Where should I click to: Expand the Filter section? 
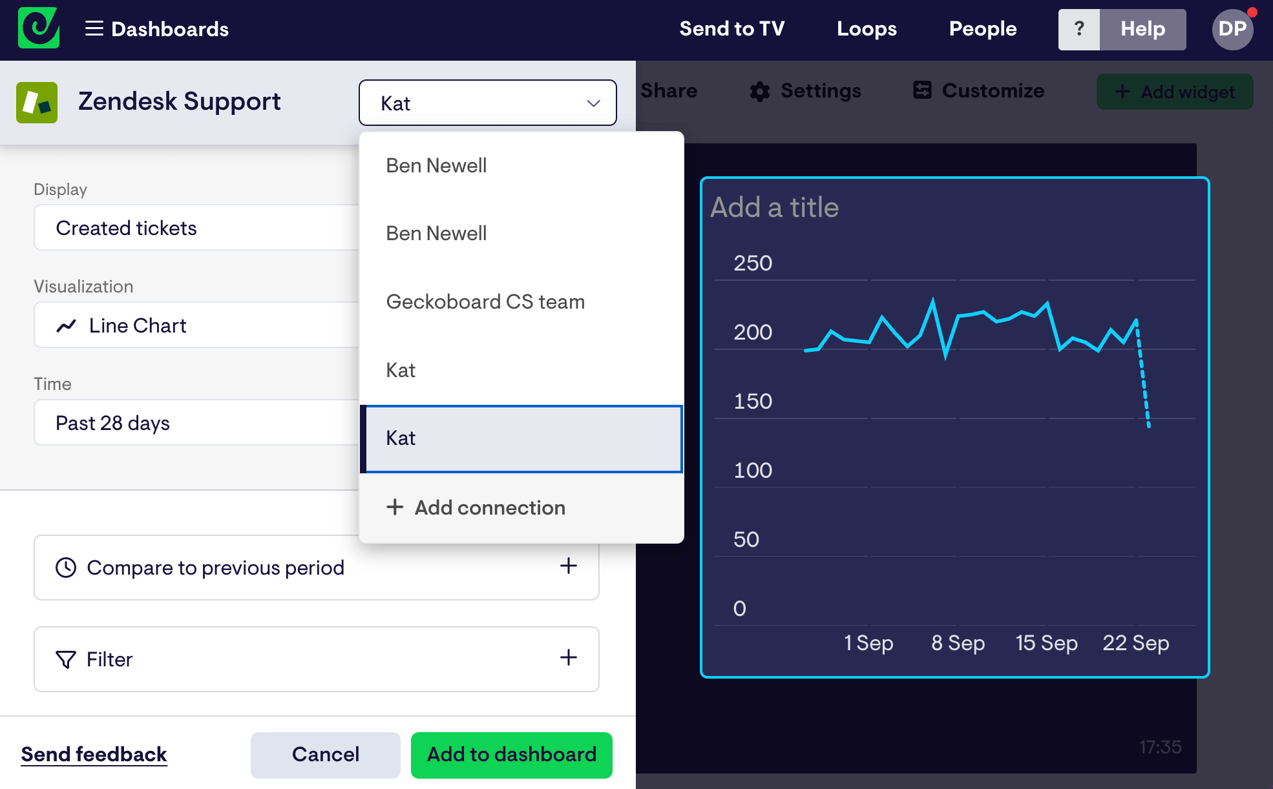click(x=317, y=659)
